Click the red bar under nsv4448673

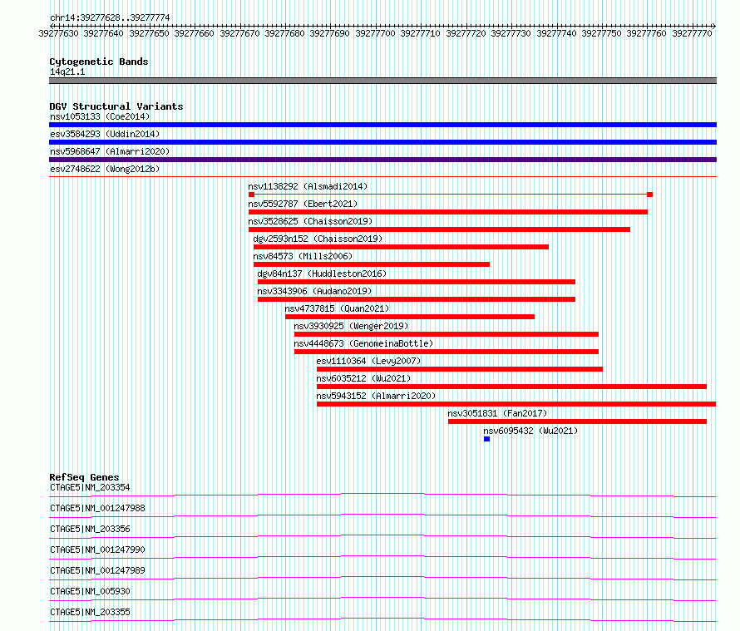click(446, 352)
